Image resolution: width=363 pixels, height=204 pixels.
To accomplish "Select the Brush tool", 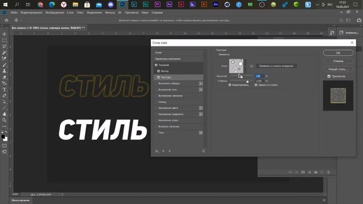I will coord(4,65).
